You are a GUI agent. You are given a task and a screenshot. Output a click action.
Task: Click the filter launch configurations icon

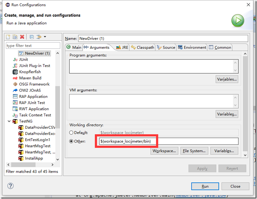pos(39,37)
